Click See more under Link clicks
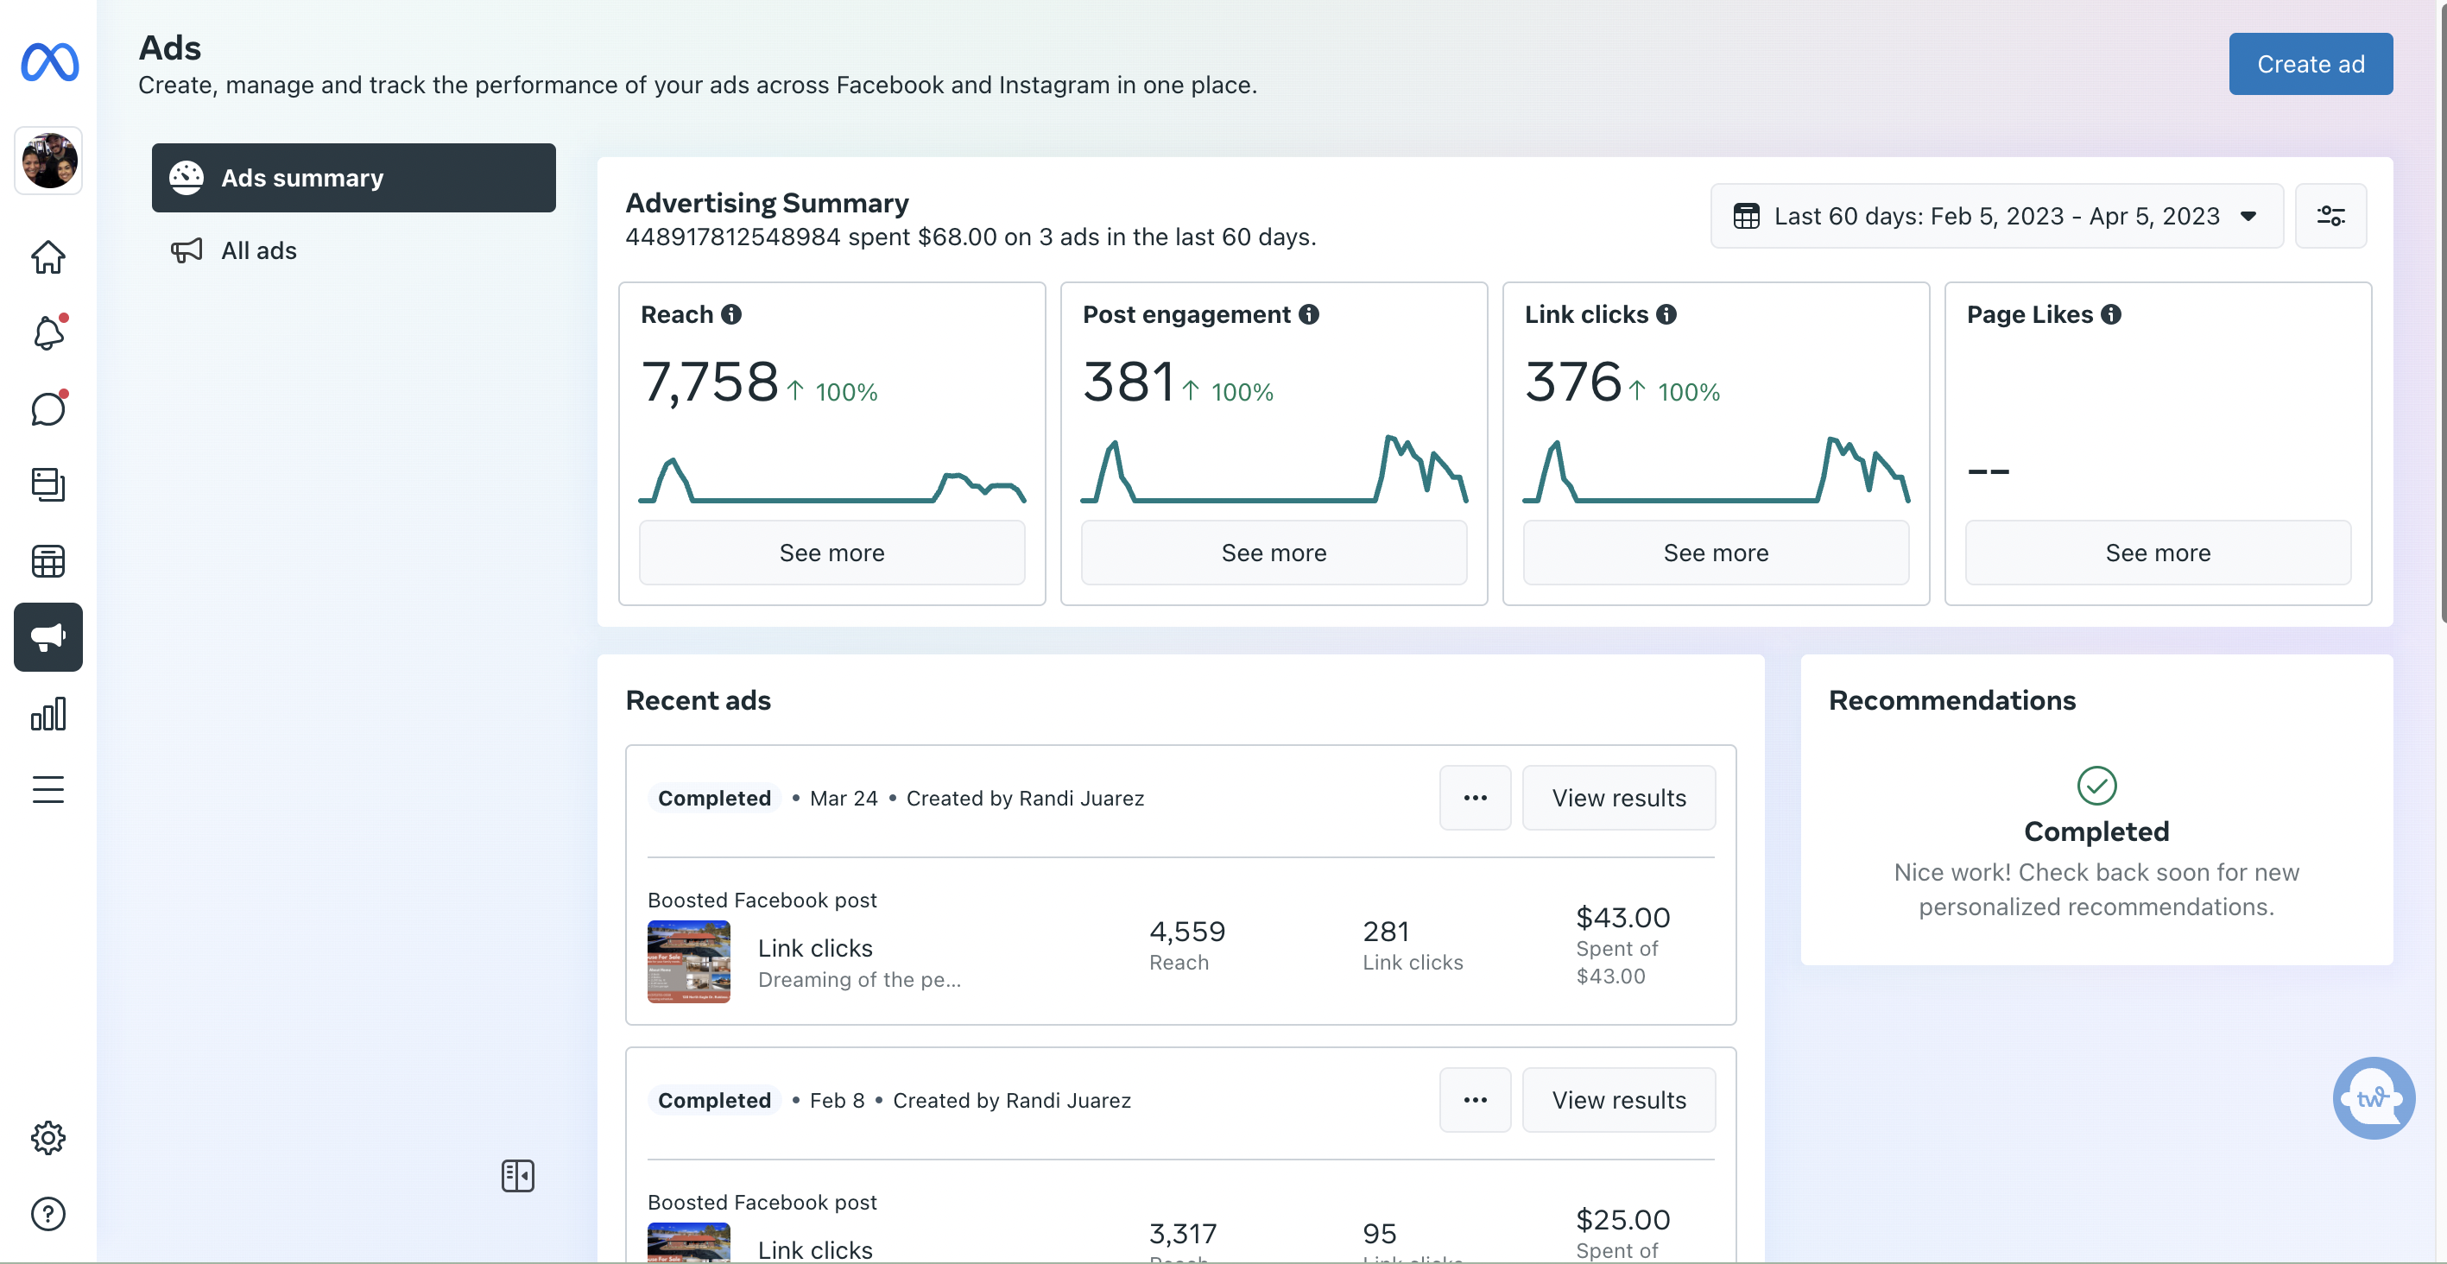Viewport: 2447px width, 1264px height. [1716, 553]
